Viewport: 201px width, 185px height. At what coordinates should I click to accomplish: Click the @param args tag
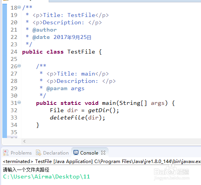pyautogui.click(x=65, y=89)
